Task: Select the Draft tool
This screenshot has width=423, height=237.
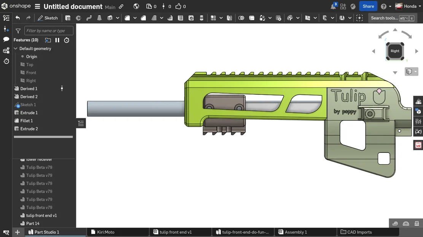Action: (x=154, y=18)
